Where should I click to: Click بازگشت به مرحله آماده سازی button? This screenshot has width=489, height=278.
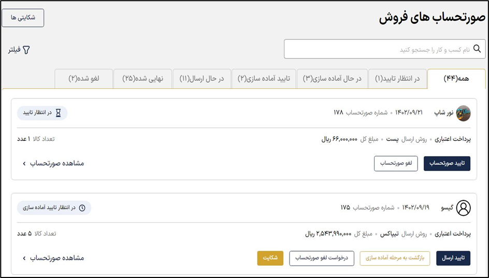coord(395,258)
